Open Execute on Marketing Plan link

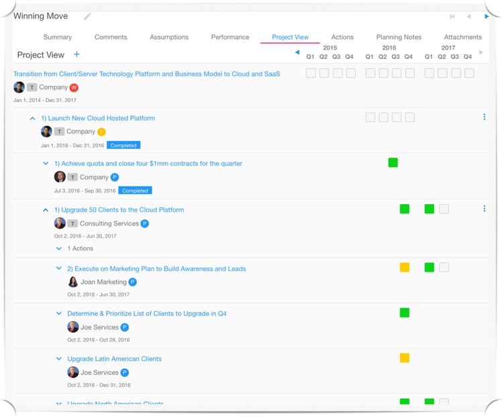tap(156, 268)
